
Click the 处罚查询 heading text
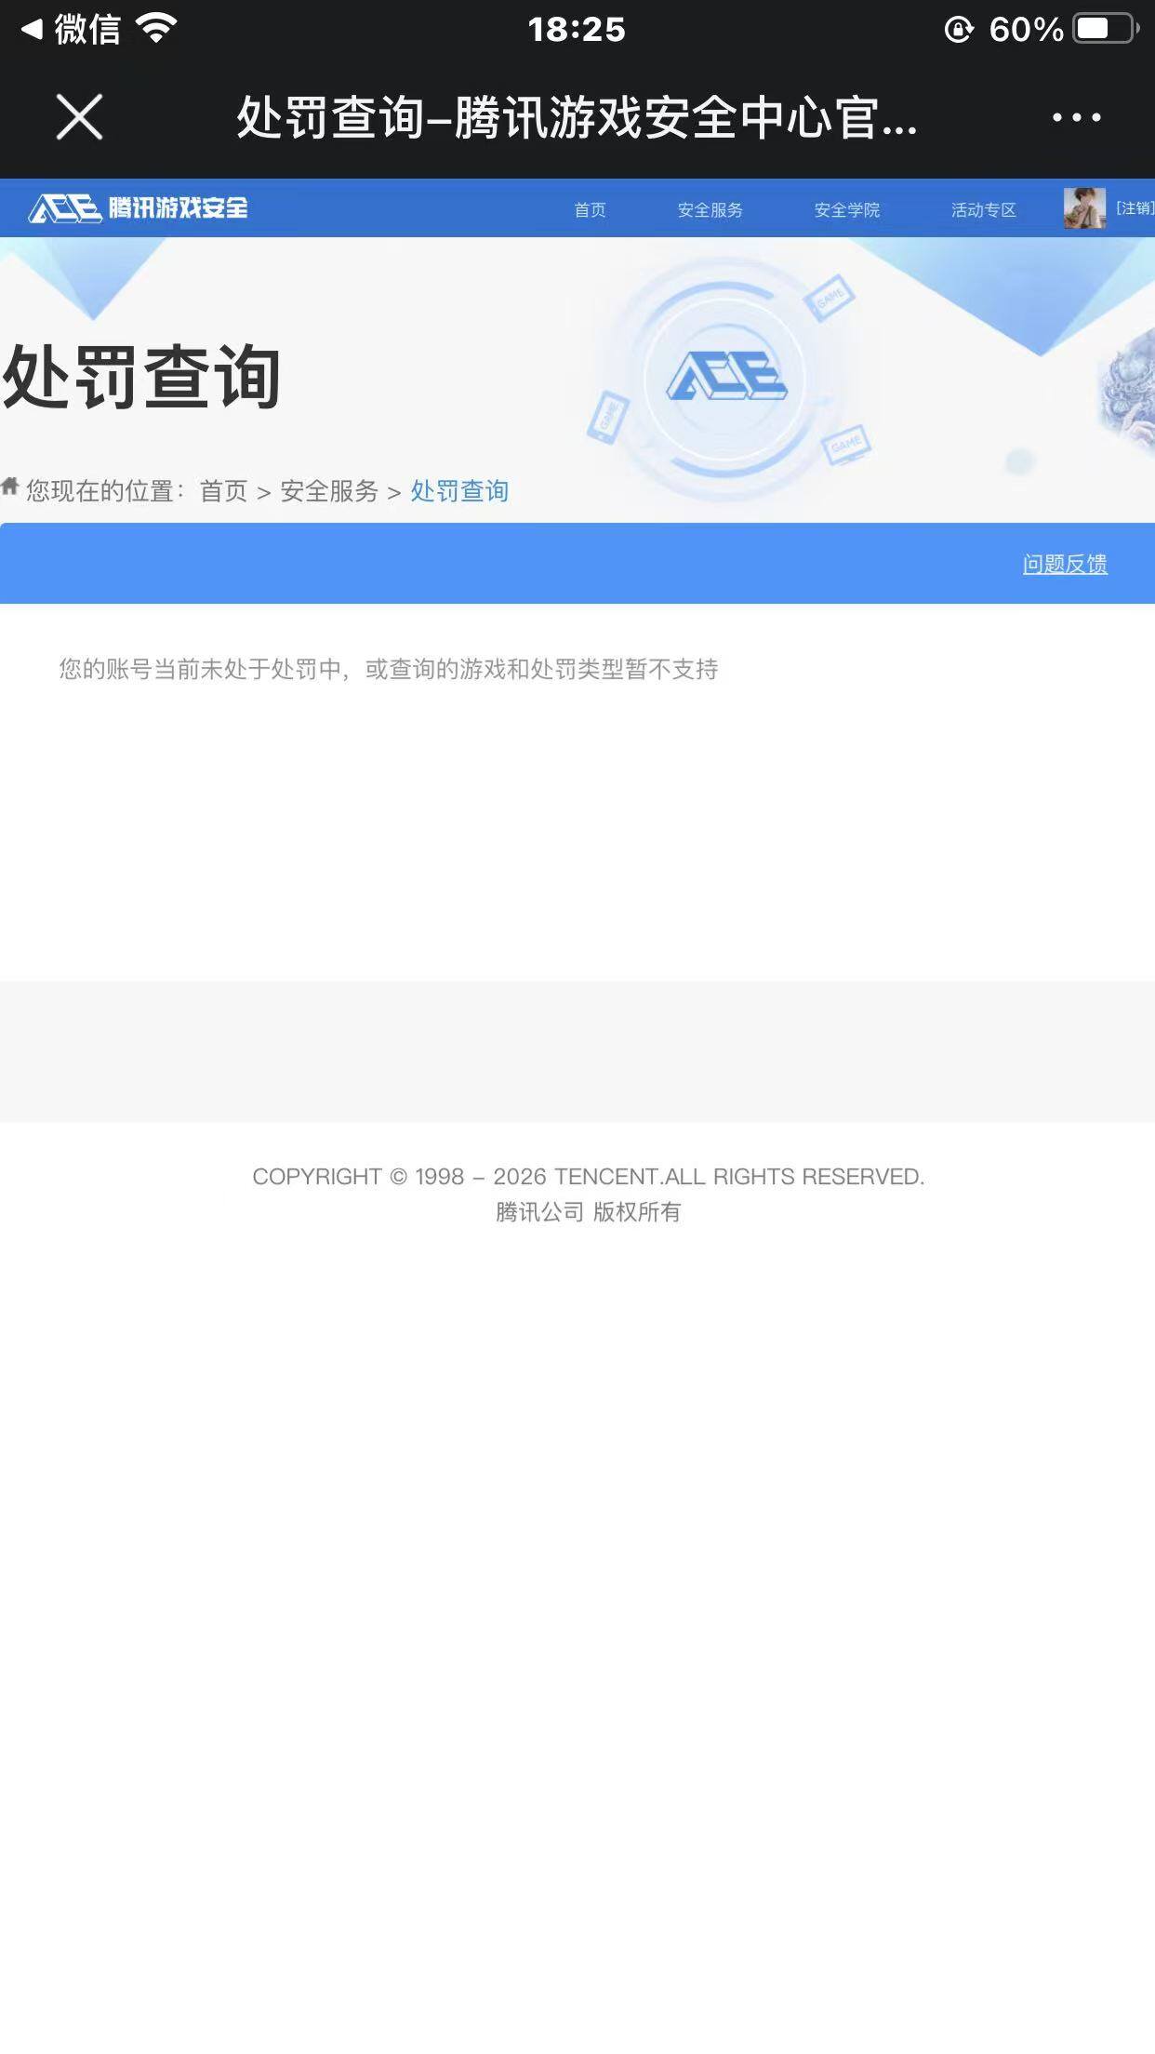[x=141, y=377]
